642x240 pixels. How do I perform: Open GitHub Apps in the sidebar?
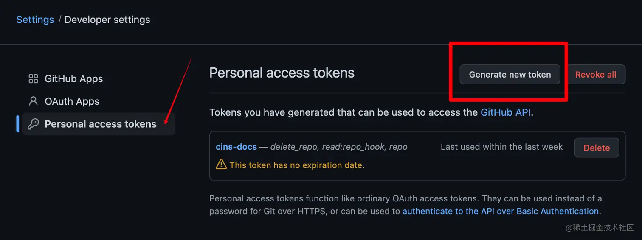pyautogui.click(x=74, y=79)
